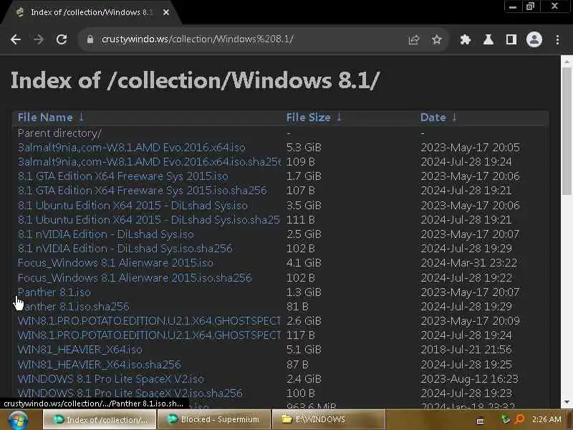
Task: Download Focus_Windows 8.1 Alienware 2015 iso
Action: pos(115,263)
